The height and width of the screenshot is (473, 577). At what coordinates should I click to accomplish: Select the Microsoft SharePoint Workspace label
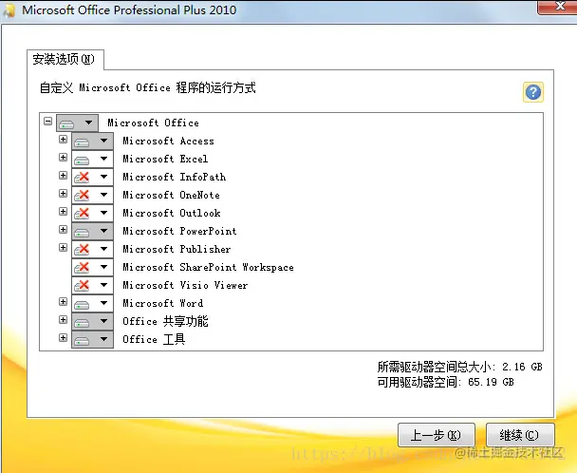[x=208, y=267]
